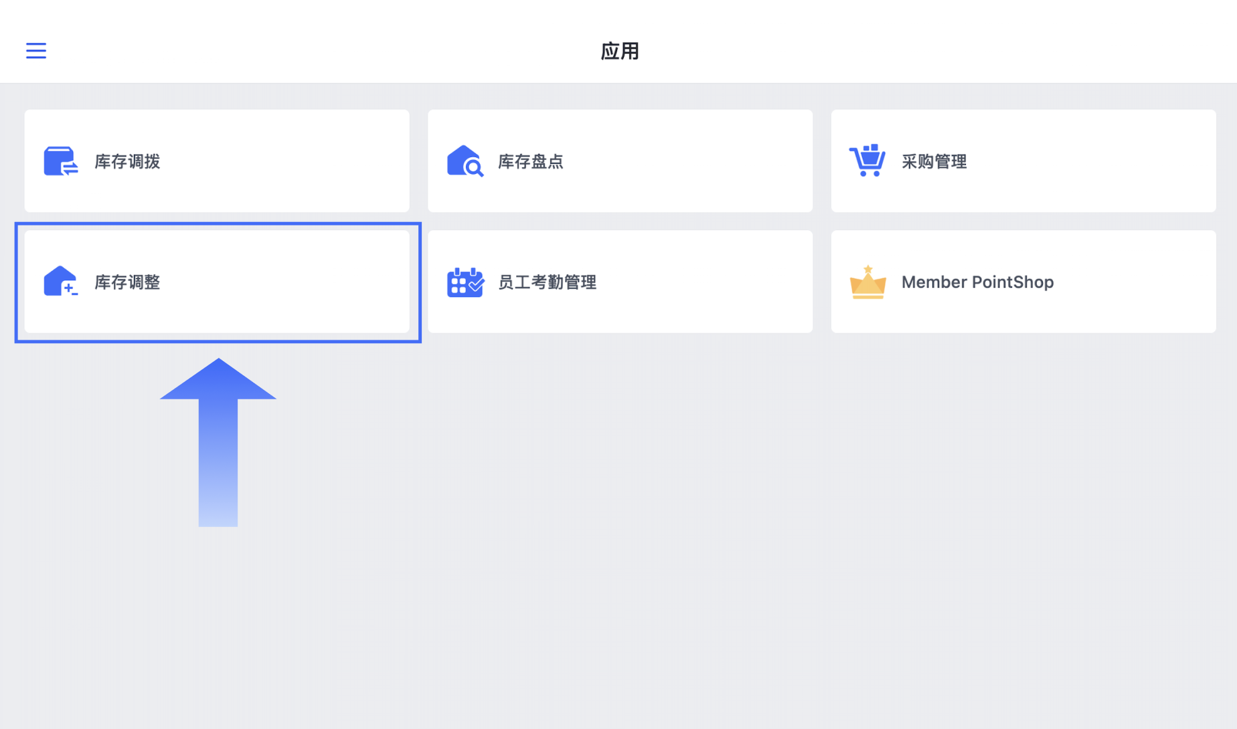Click the 库存盘点 warehouse search icon
Screen dimensions: 1237x729
pos(465,161)
